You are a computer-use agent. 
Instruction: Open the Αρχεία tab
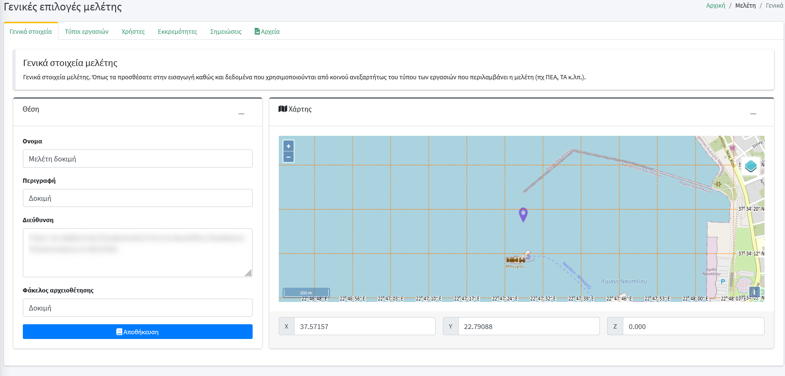pyautogui.click(x=267, y=32)
